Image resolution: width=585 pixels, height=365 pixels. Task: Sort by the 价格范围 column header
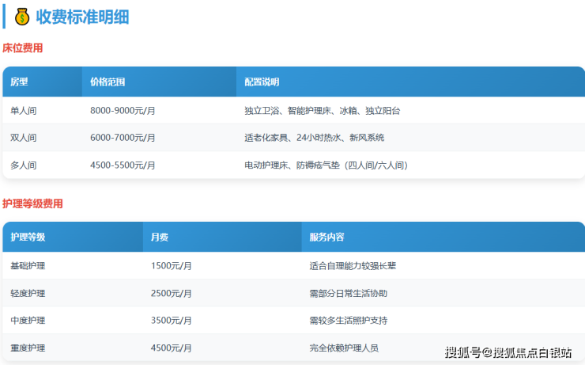[108, 82]
